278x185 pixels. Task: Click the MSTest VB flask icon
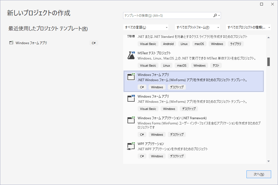point(131,55)
